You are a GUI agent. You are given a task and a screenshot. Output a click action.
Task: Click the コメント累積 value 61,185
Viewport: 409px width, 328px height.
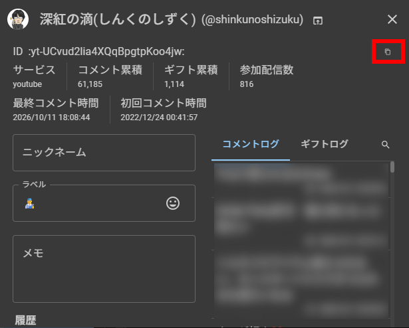[90, 84]
